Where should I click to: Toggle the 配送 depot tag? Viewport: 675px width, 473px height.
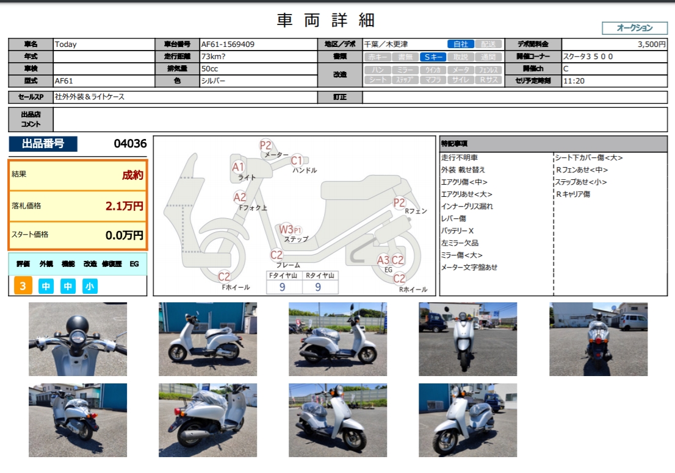[488, 44]
